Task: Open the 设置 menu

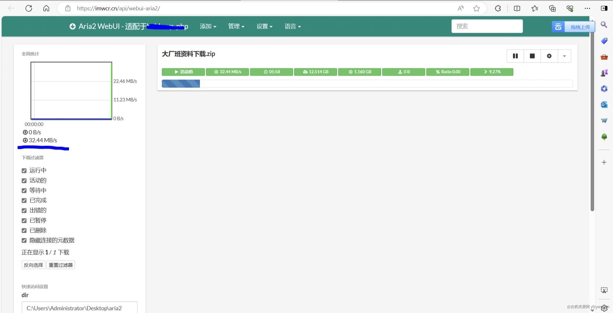Action: pyautogui.click(x=265, y=26)
